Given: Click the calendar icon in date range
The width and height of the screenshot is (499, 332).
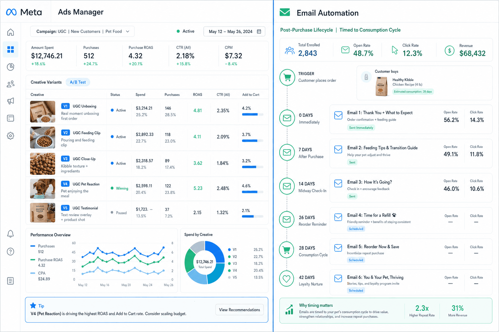Looking at the screenshot, I should click(x=259, y=31).
